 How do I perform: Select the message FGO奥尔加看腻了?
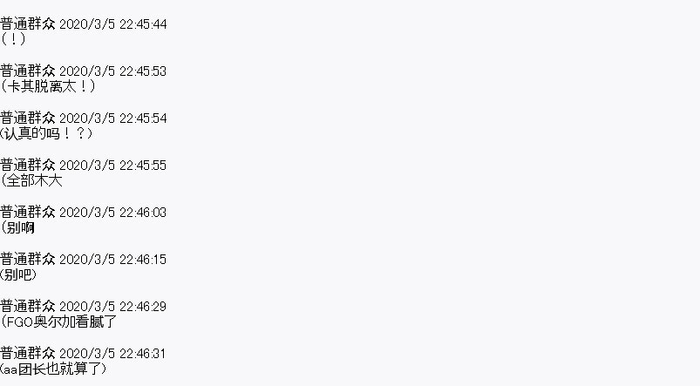pyautogui.click(x=58, y=322)
